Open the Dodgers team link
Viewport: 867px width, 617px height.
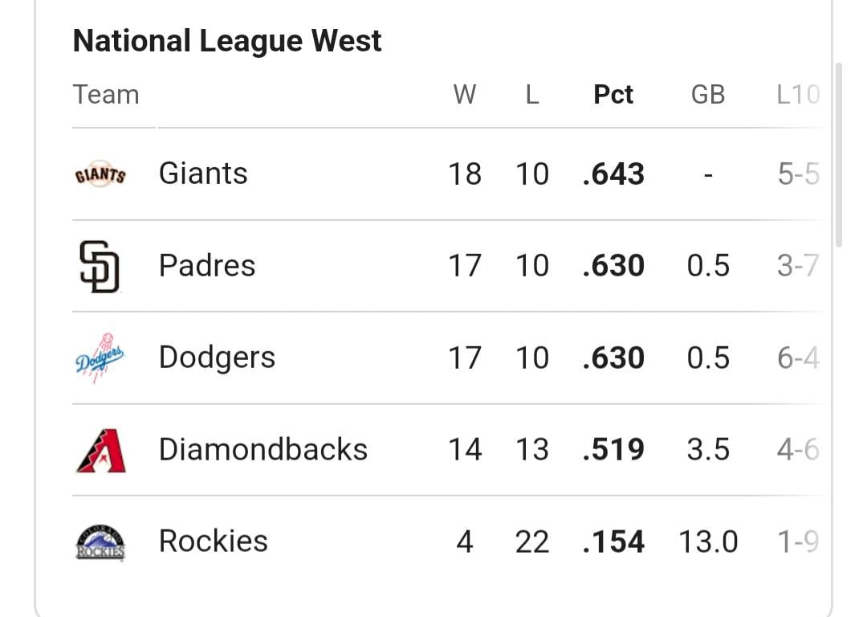(217, 358)
